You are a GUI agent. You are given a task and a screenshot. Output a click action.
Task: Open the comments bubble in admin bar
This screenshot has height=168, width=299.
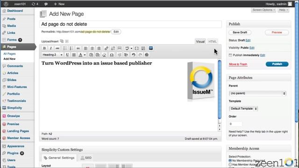46,4
